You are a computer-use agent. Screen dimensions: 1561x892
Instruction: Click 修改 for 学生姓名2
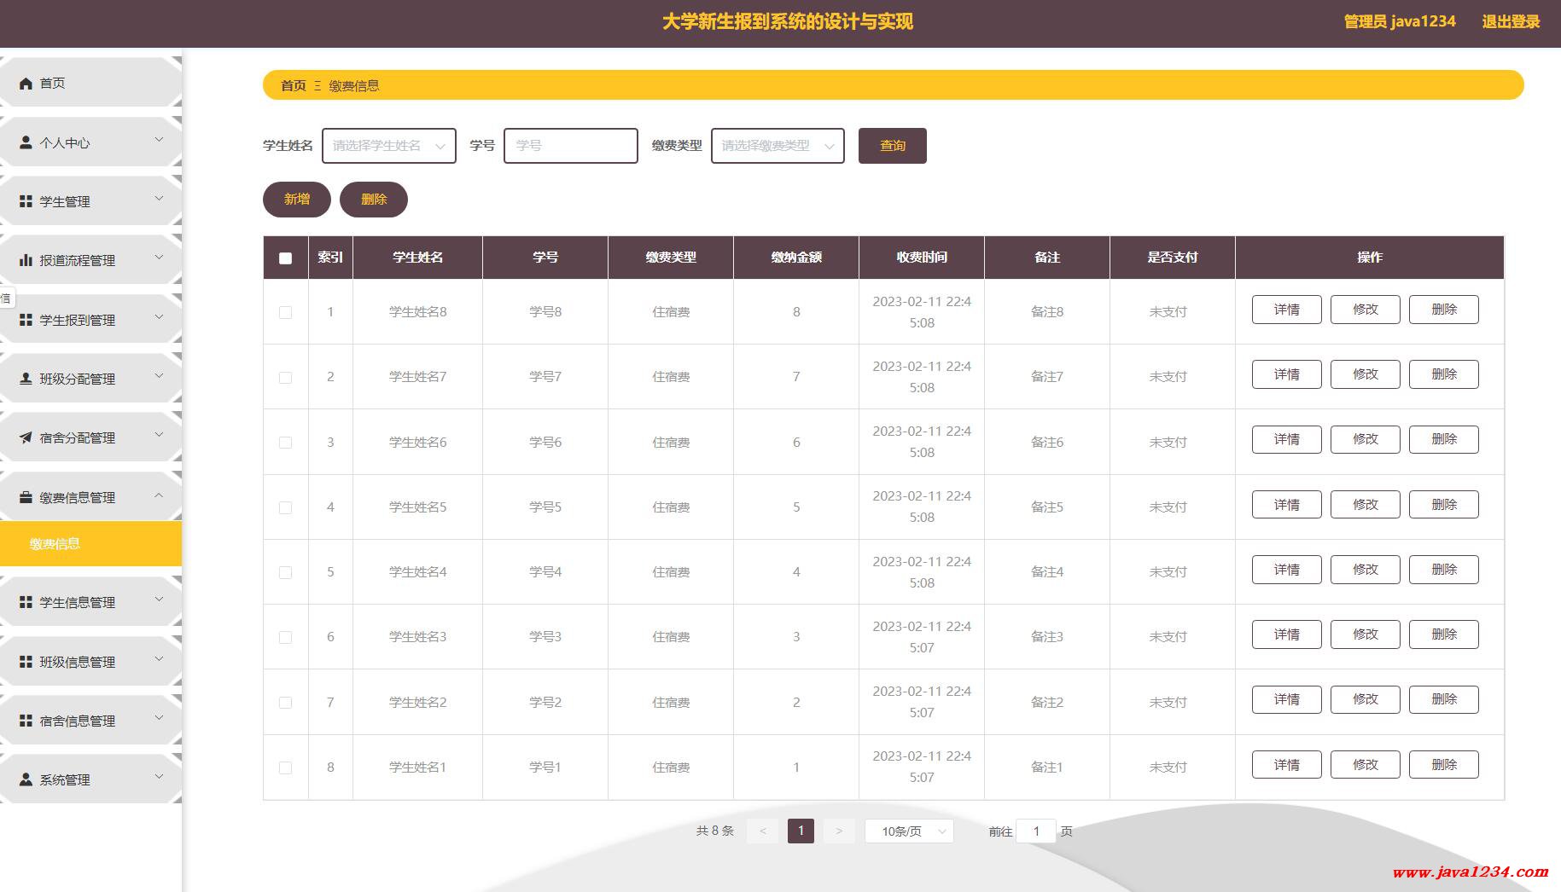pos(1366,699)
